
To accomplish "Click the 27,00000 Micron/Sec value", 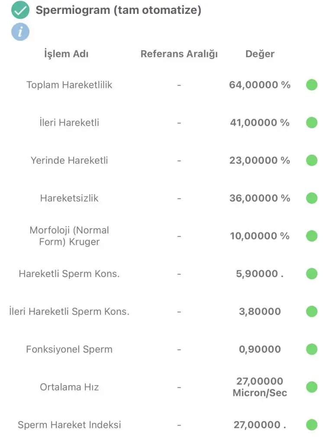I will coord(260,387).
